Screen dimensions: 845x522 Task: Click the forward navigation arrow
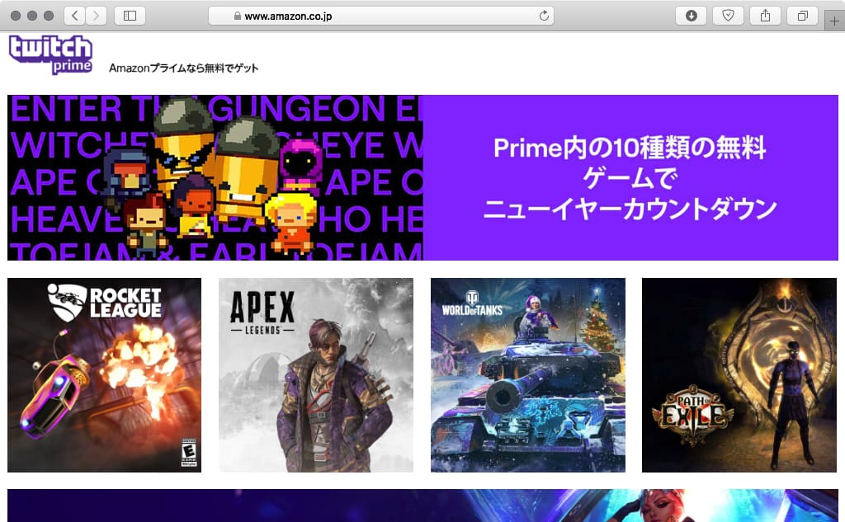tap(97, 16)
